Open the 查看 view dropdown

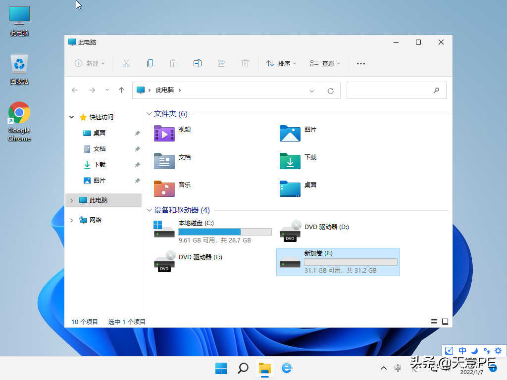click(x=325, y=63)
